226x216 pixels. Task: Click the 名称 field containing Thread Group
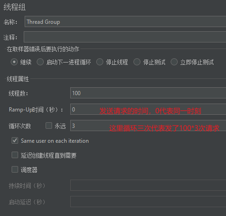[x=125, y=21]
